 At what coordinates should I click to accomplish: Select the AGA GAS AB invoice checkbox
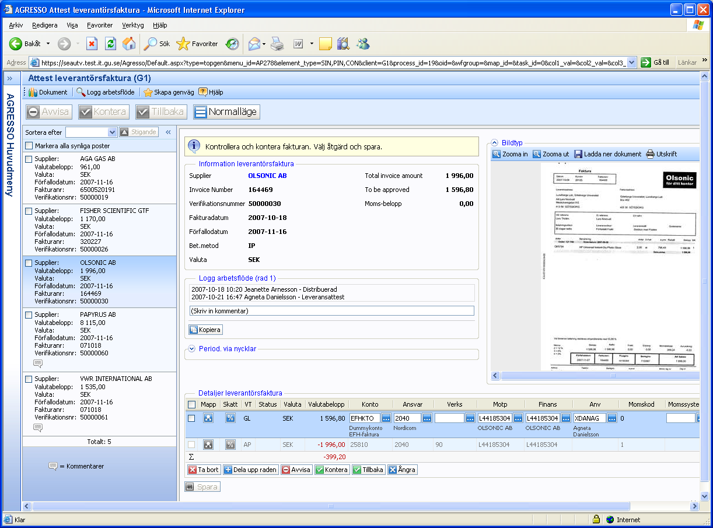point(29,159)
